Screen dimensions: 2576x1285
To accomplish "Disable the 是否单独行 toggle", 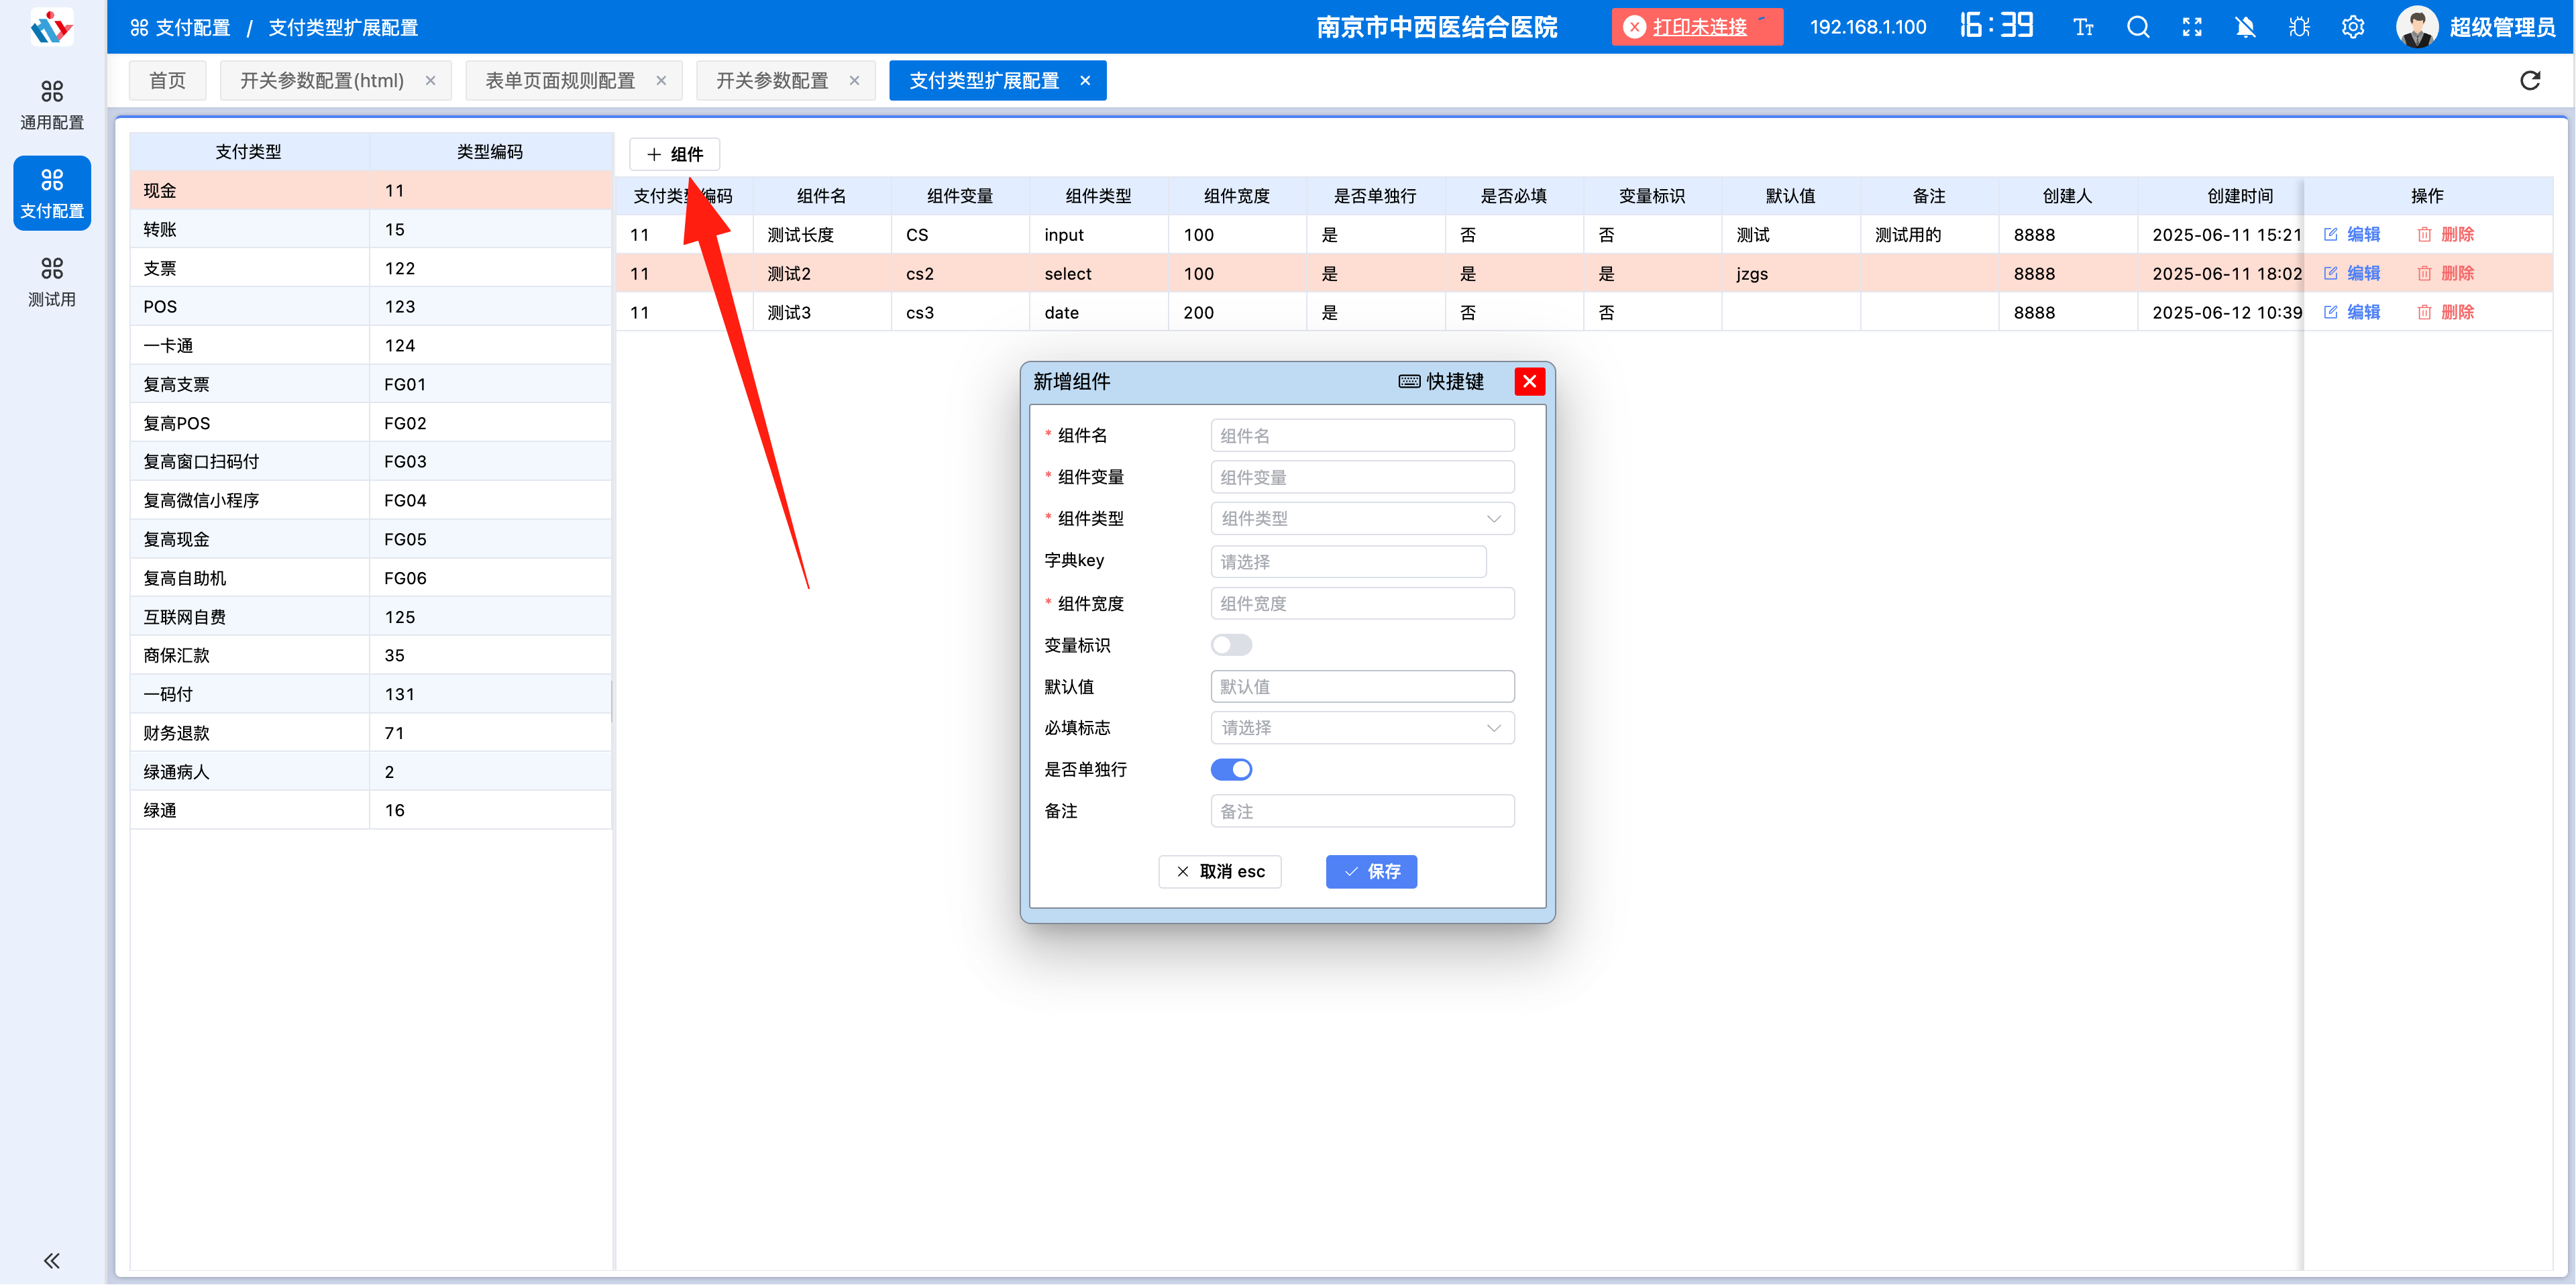I will tap(1231, 769).
